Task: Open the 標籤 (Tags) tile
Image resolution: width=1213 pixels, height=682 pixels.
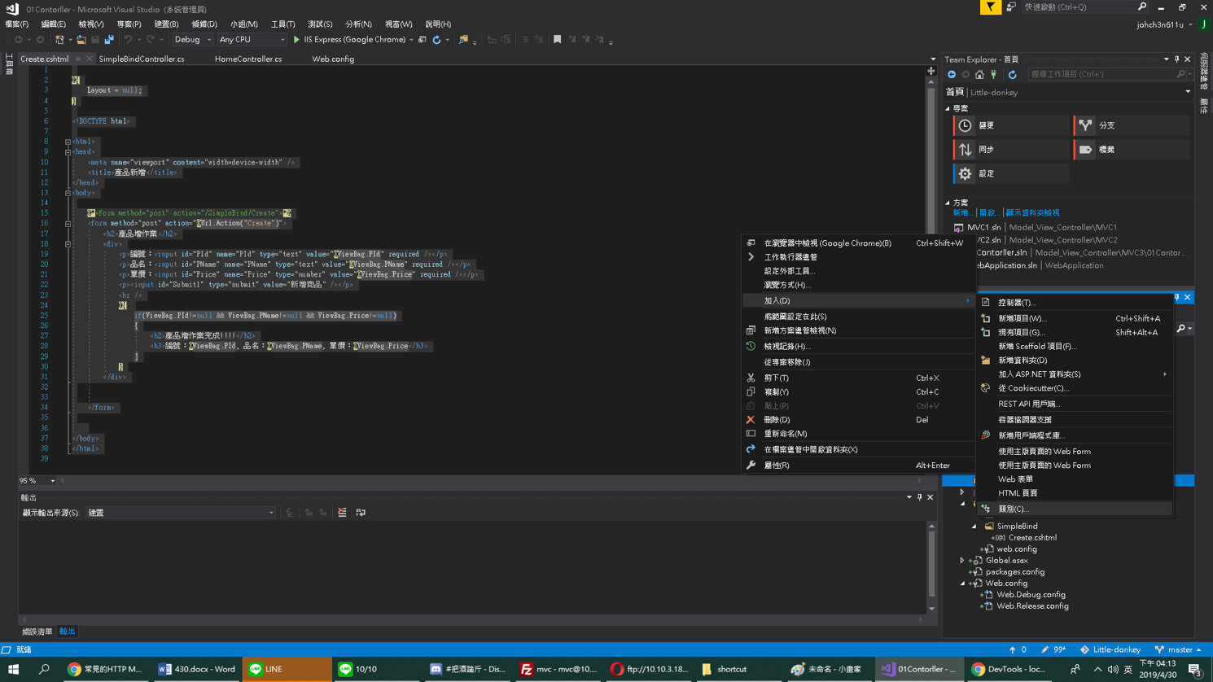Action: point(1131,150)
